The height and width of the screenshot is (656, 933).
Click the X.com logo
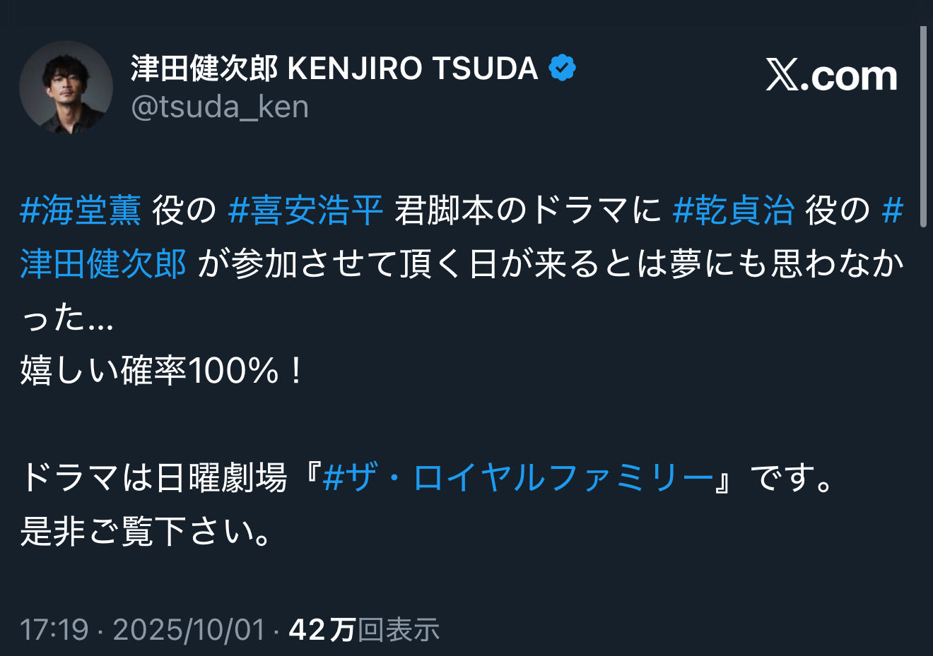click(x=831, y=76)
